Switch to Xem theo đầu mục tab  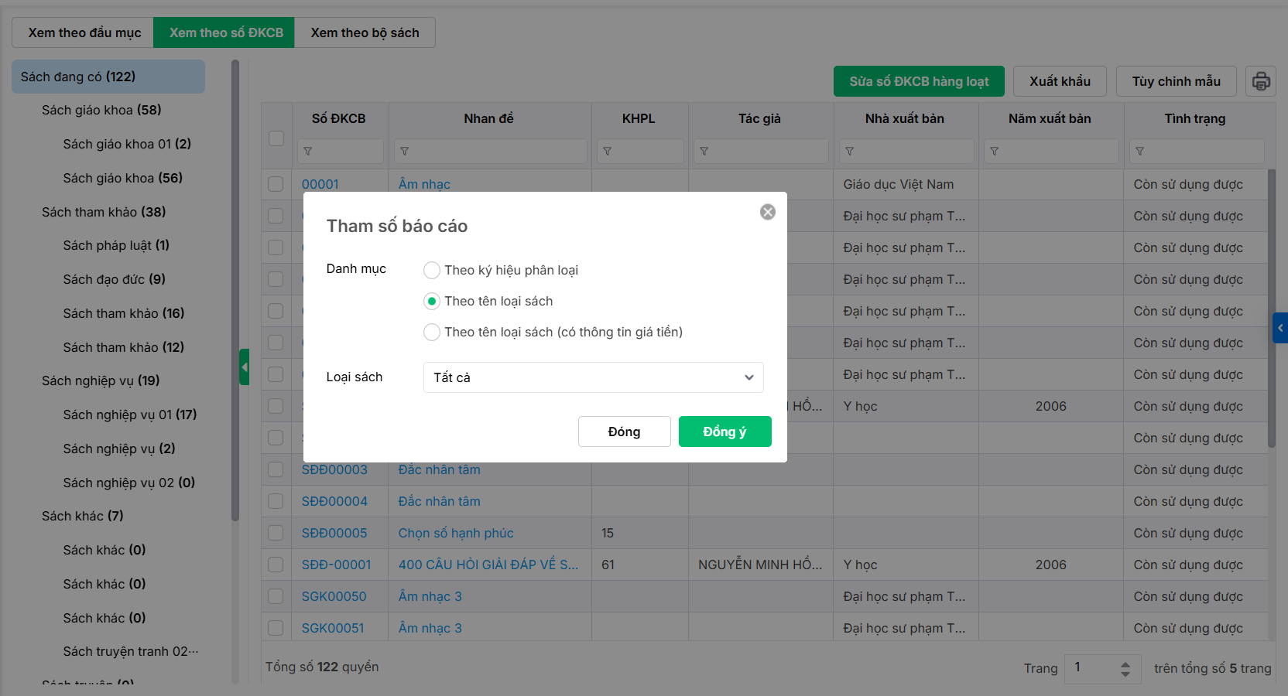click(84, 32)
